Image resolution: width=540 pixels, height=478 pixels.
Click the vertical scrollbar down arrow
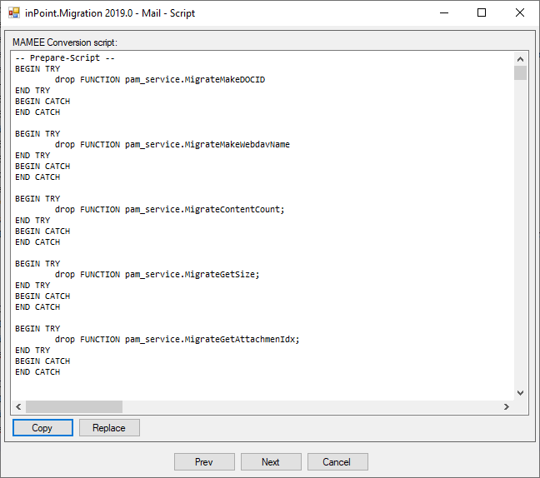(x=520, y=392)
